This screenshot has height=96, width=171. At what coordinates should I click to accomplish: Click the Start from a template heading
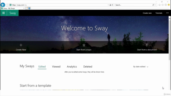(36, 86)
